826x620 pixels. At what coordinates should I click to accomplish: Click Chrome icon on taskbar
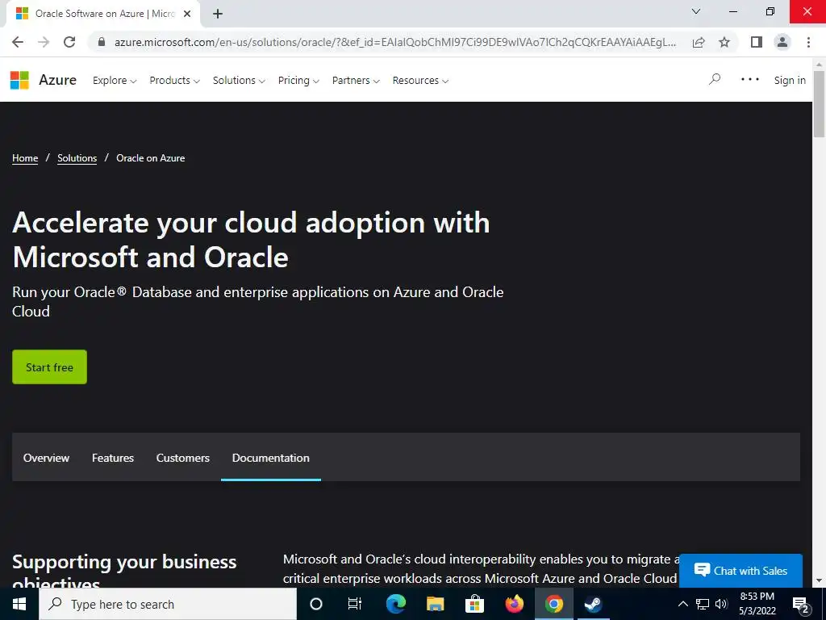click(x=553, y=604)
